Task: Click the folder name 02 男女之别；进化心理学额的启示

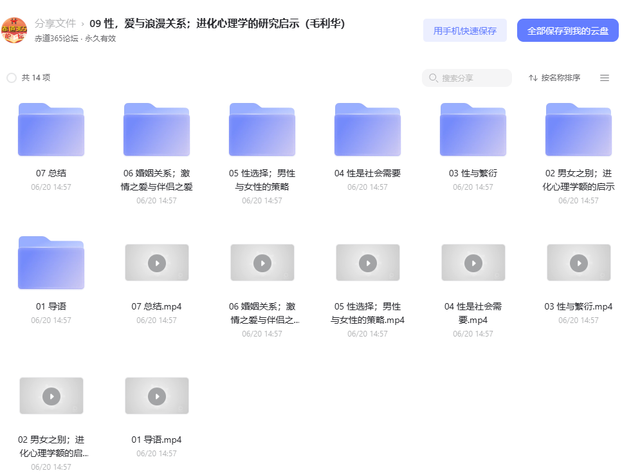Action: point(578,180)
